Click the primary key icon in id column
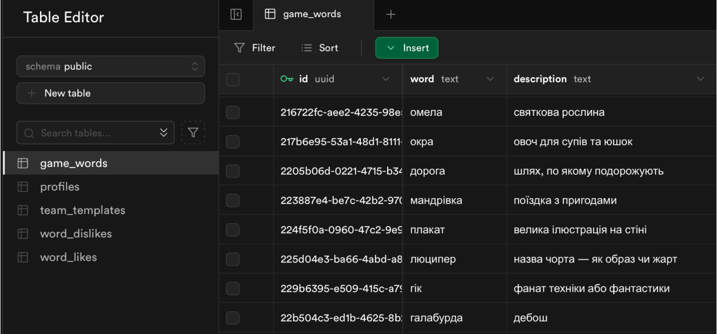Viewport: 717px width, 334px height. (286, 79)
